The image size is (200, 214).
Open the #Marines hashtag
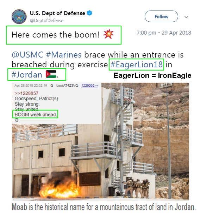[64, 55]
